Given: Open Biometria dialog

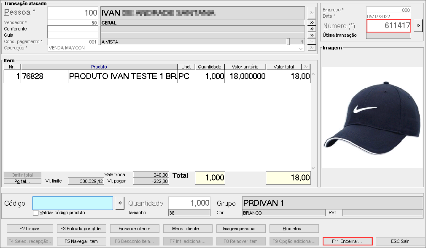Looking at the screenshot, I should [294, 229].
